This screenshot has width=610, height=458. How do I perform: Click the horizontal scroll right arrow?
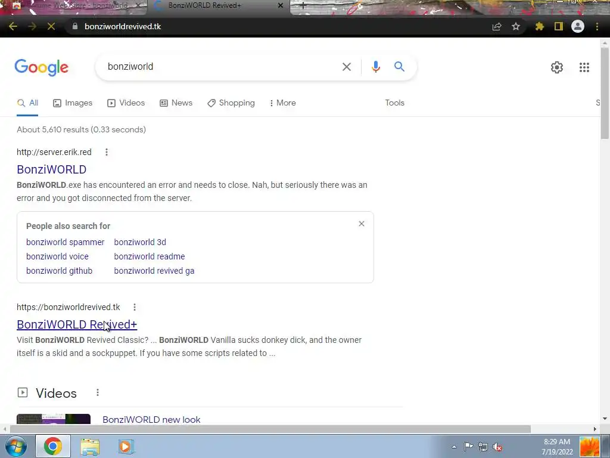click(x=595, y=429)
